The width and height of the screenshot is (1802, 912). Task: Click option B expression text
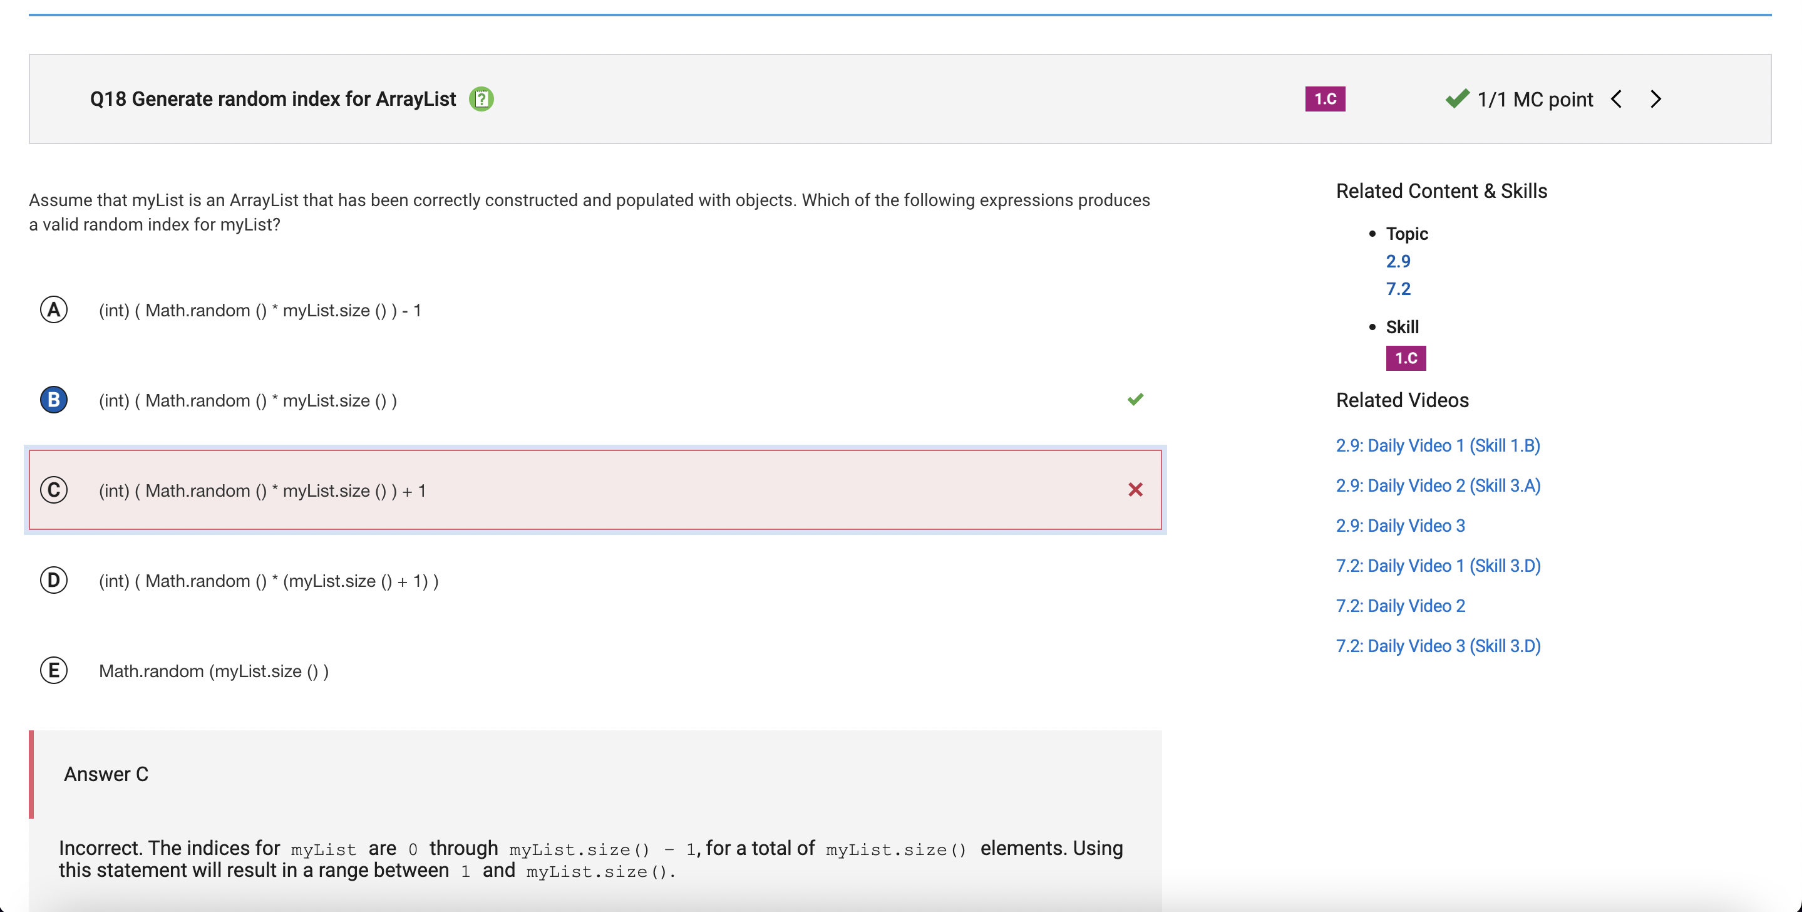248,400
